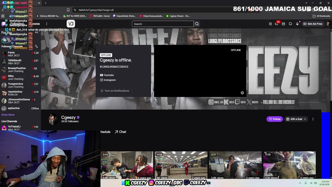Viewport: 332px width, 187px height.
Task: Click the Twitch search input field
Action: pos(163,24)
